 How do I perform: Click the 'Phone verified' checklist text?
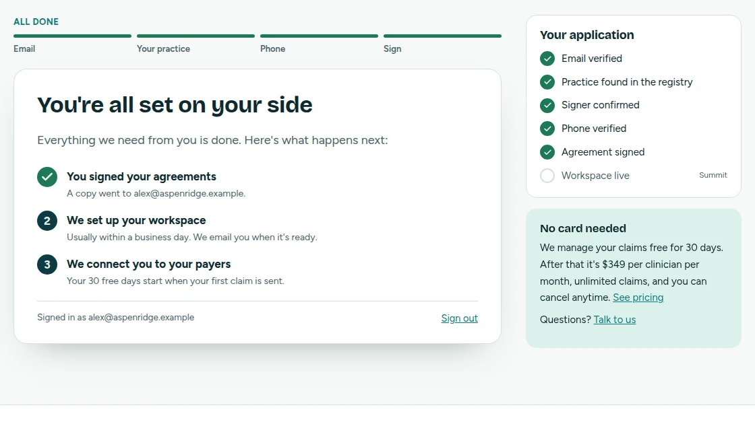coord(594,129)
